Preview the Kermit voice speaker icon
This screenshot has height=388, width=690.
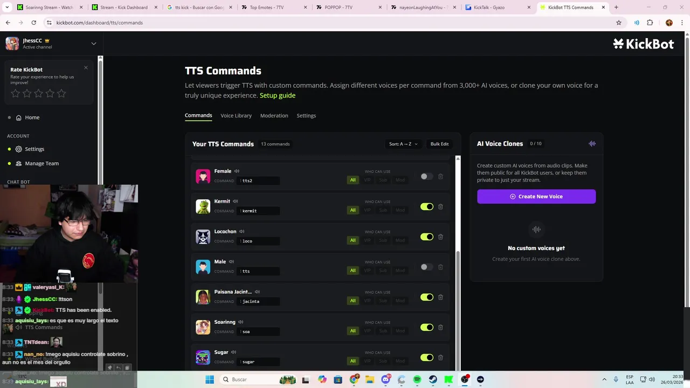(x=236, y=202)
